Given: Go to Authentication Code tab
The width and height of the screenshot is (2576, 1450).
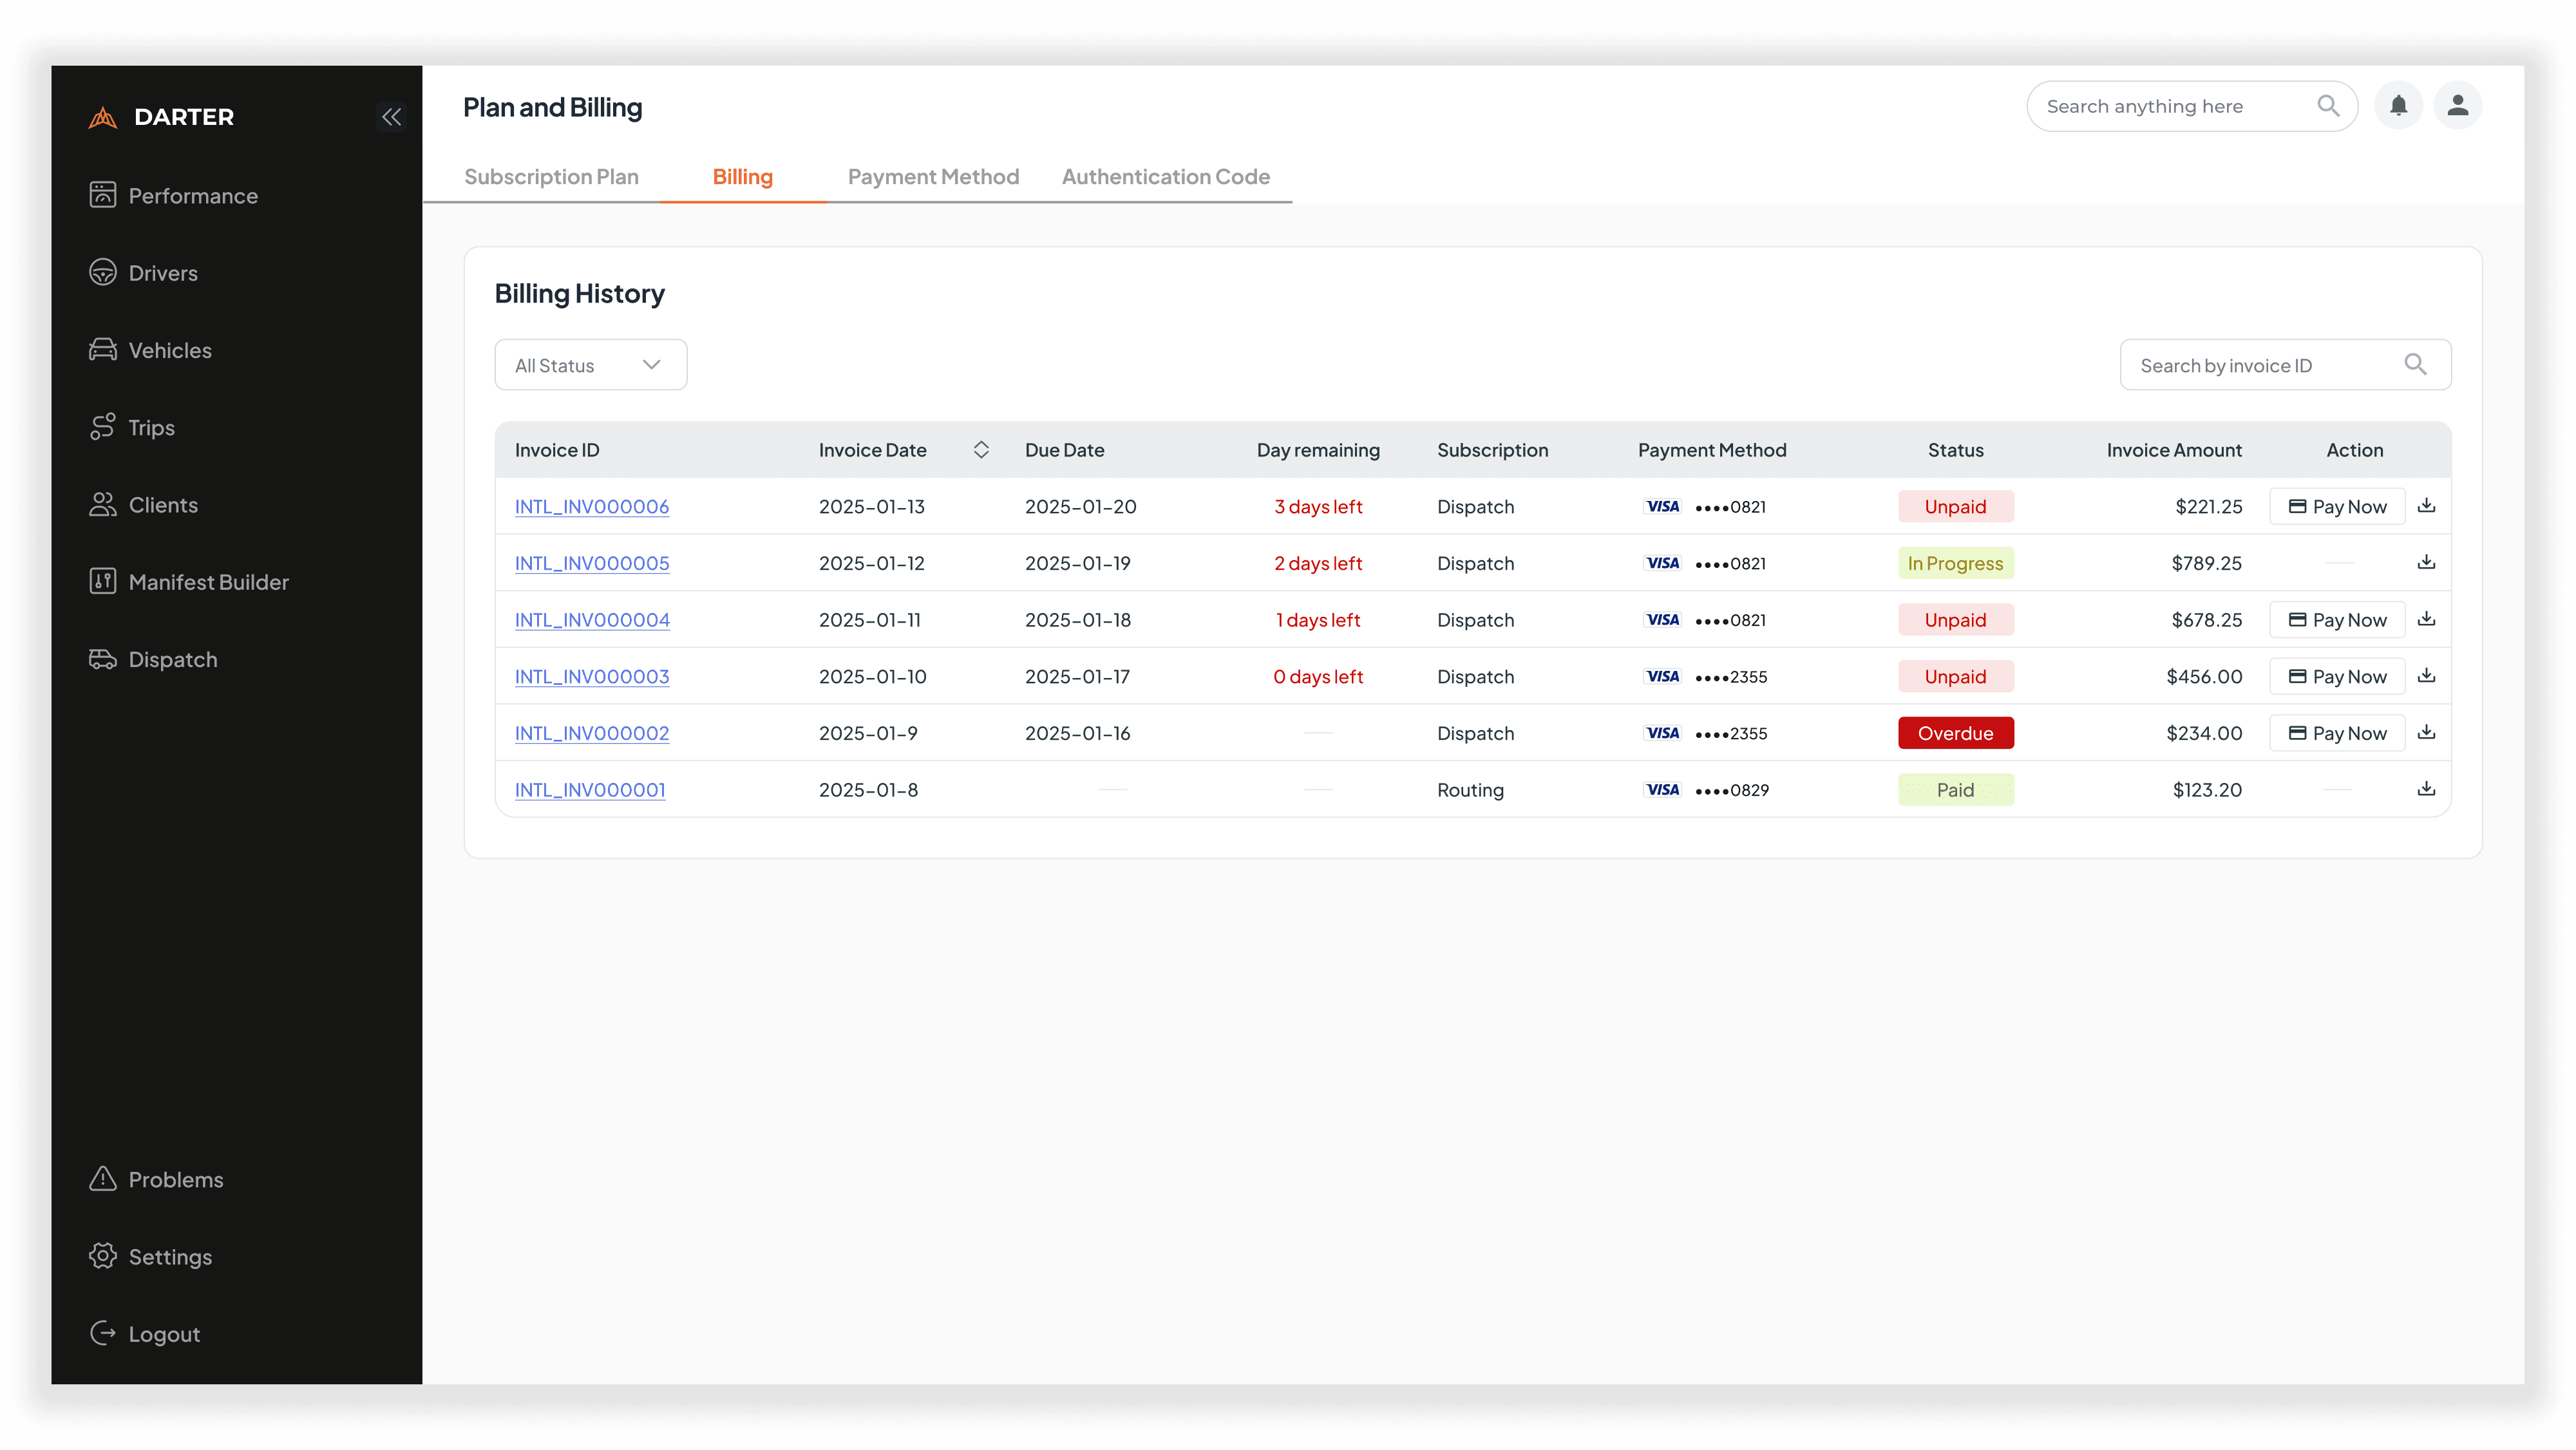Looking at the screenshot, I should coord(1165,177).
